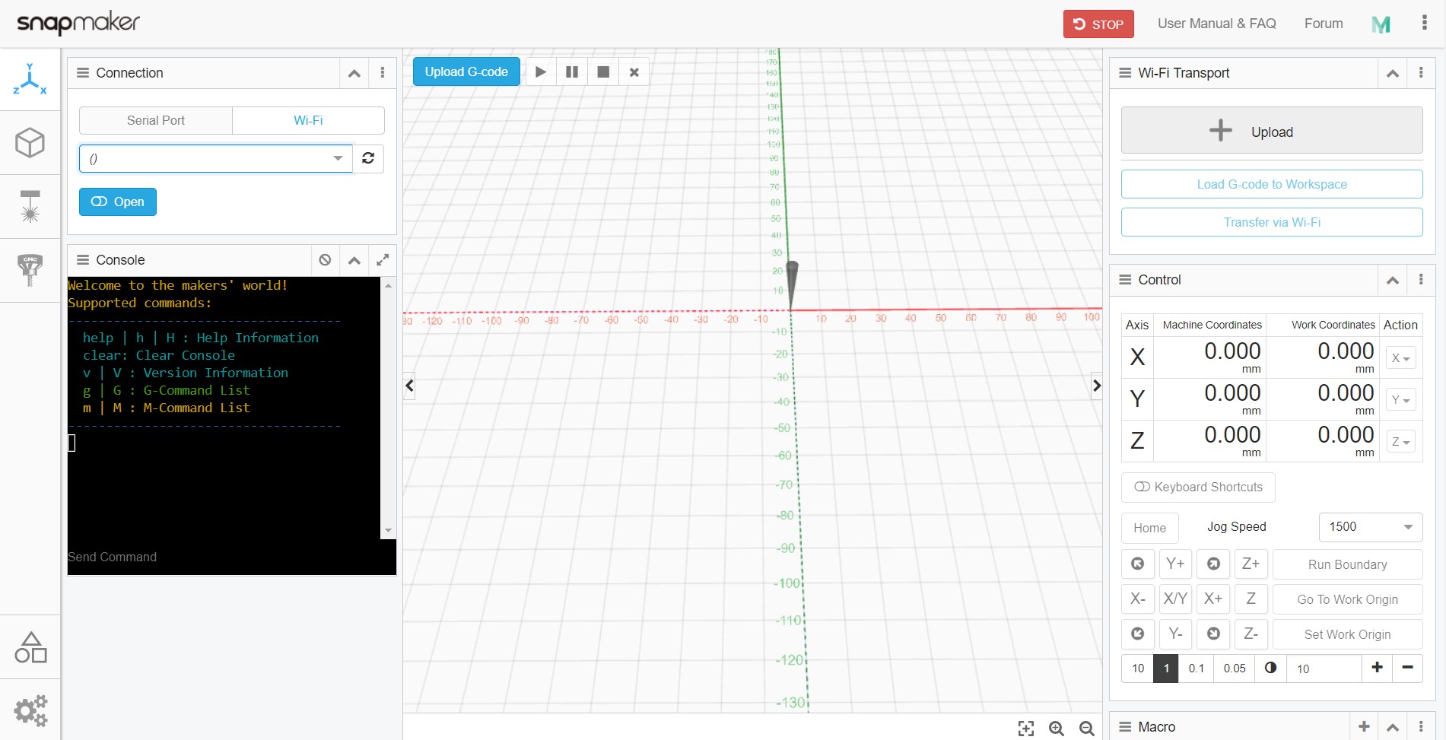Switch to the Serial Port tab
1446x740 pixels.
coord(156,120)
